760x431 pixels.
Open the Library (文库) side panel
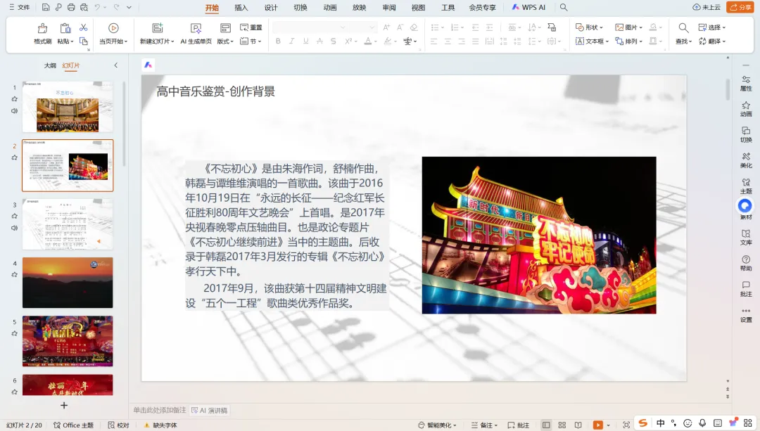point(746,237)
